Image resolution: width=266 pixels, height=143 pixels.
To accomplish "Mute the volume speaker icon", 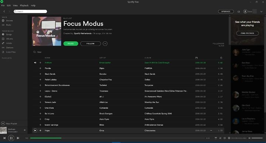I will click(x=249, y=138).
